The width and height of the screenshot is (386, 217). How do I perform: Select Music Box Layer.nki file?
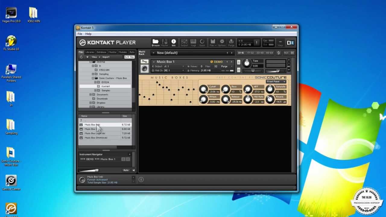105,133
